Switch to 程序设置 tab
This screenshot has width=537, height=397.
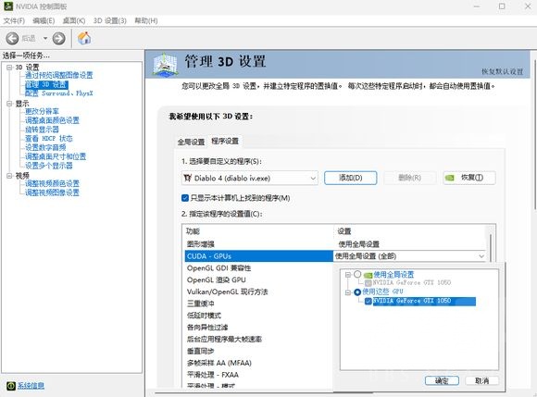225,141
